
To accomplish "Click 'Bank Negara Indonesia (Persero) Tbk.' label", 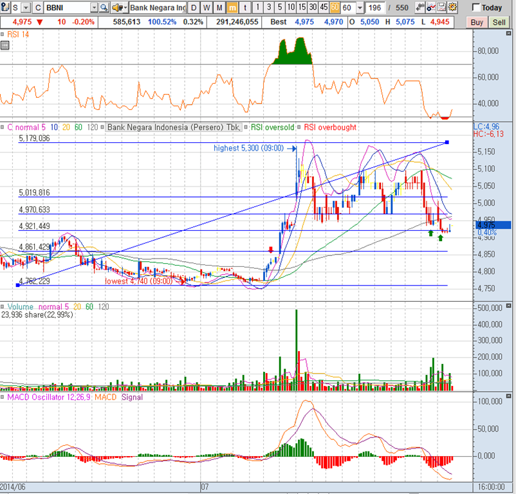I will [174, 127].
